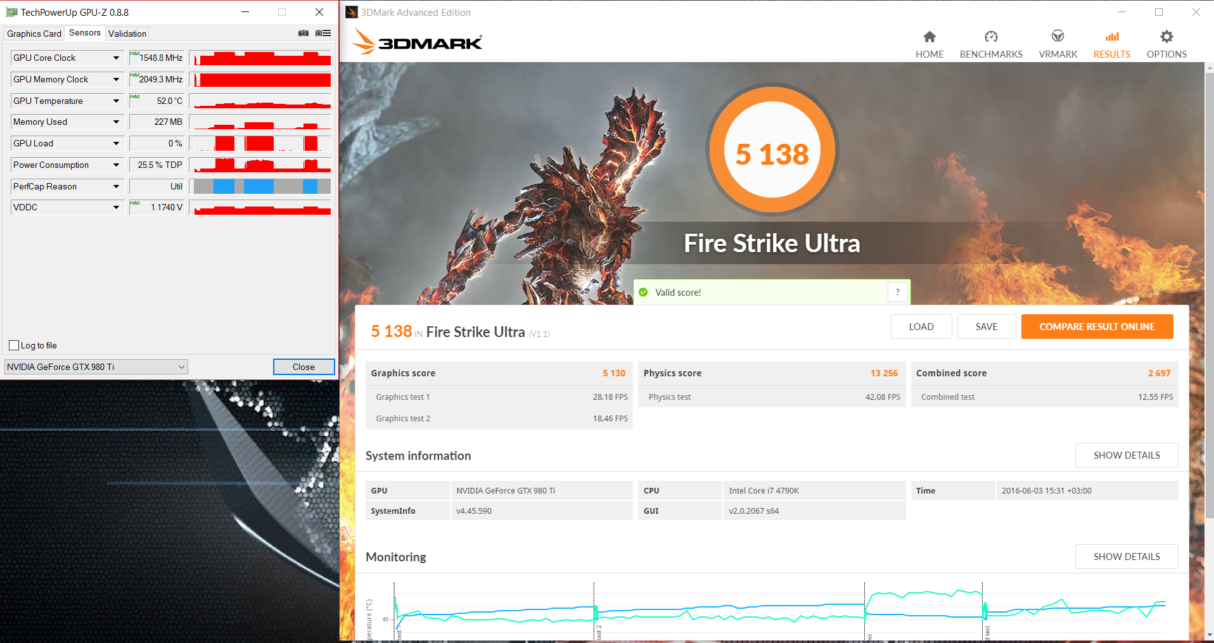The width and height of the screenshot is (1214, 643).
Task: Click the SAVE button
Action: point(987,327)
